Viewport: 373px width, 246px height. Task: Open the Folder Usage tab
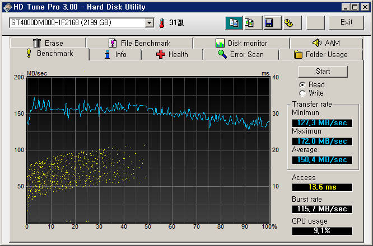[x=321, y=55]
